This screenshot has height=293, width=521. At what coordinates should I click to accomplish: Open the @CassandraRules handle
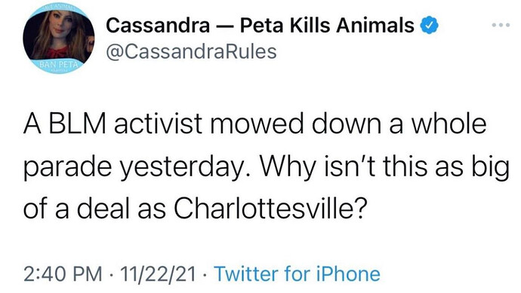pos(191,52)
